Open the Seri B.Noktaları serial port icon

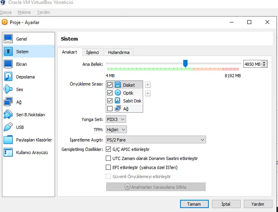click(x=8, y=114)
